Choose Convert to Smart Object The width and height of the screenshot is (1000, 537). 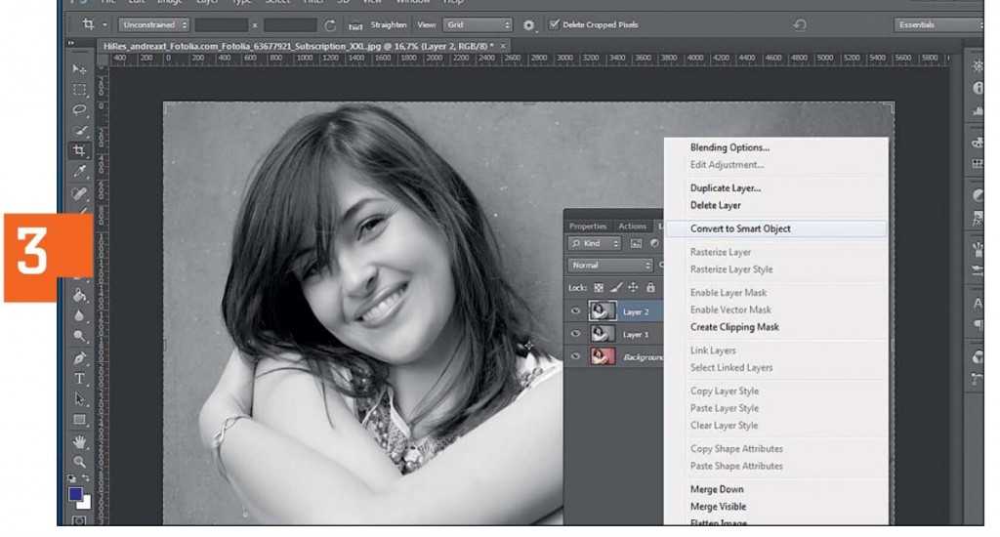click(x=740, y=228)
